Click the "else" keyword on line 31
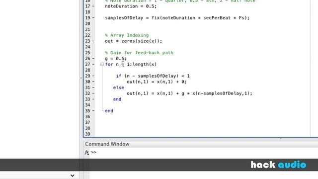This screenshot has width=318, height=179. 119,88
